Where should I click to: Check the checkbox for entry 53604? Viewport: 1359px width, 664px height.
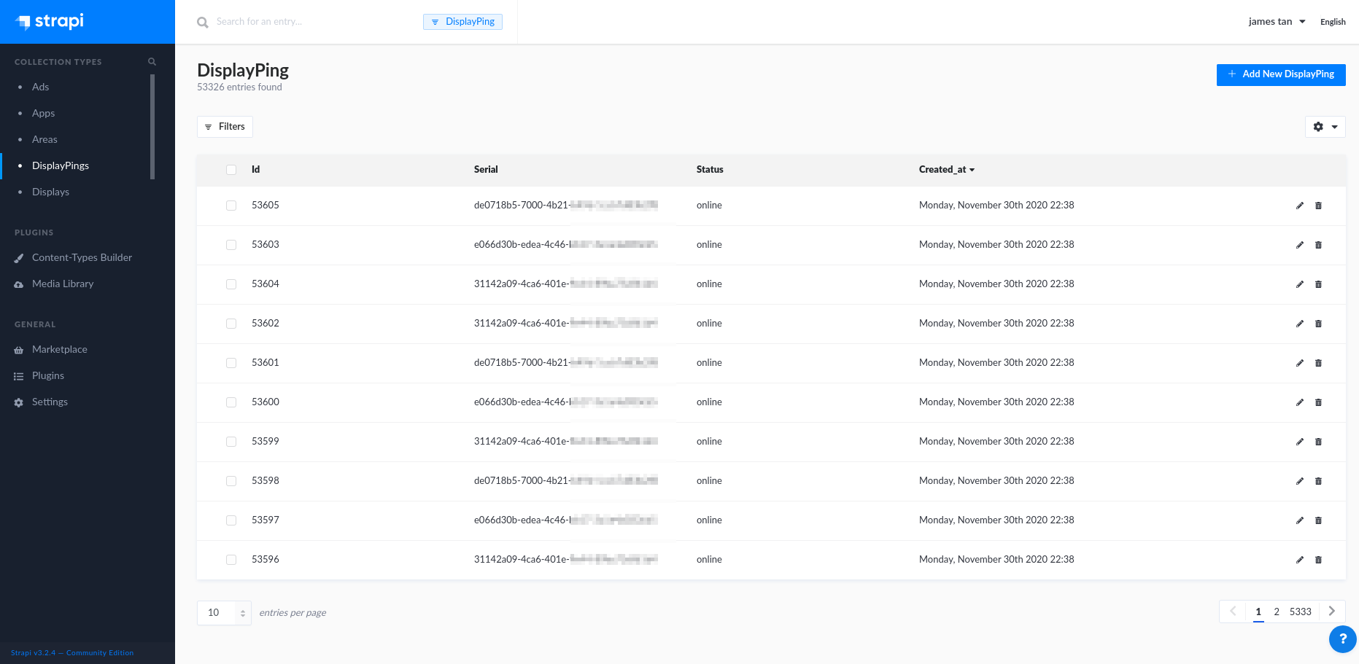pos(231,284)
